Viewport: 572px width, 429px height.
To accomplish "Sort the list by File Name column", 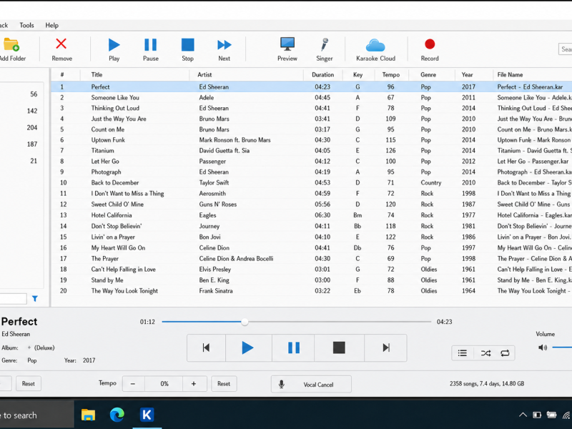I will tap(510, 75).
